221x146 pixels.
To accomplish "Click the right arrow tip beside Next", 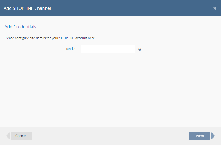I will [x=213, y=136].
